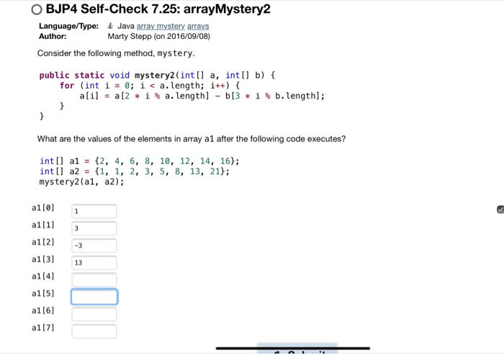Viewport: 504px width, 354px height.
Task: Click the 'public static void mystery2' code line
Action: click(x=157, y=76)
